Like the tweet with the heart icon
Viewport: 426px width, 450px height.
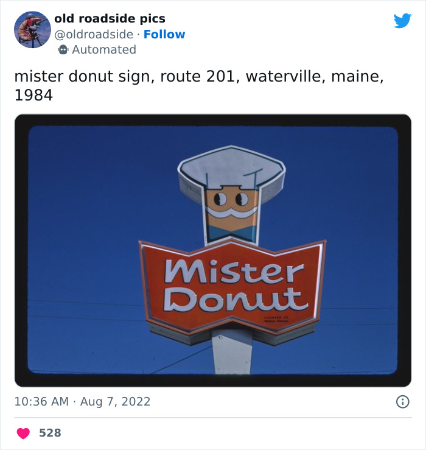pos(23,433)
